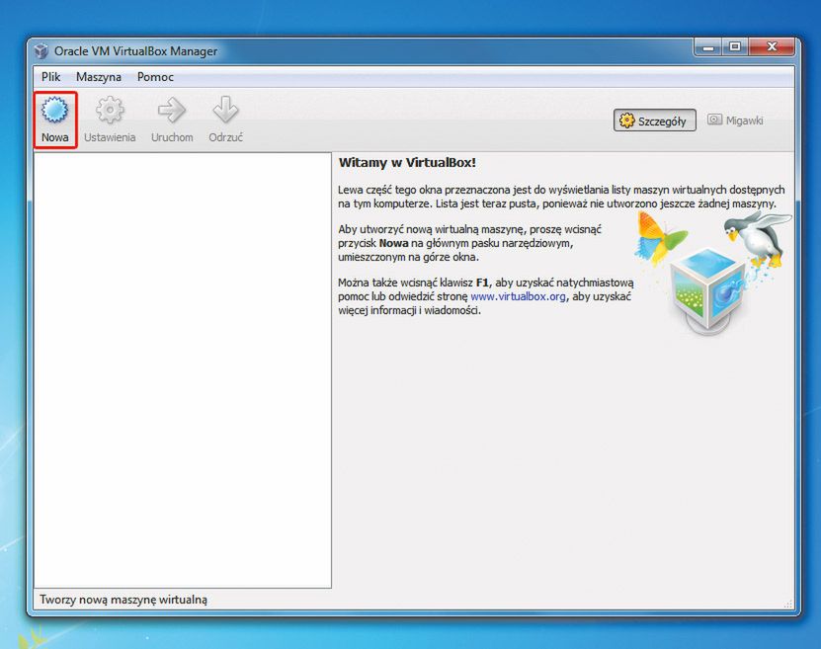Image resolution: width=821 pixels, height=649 pixels.
Task: Click the VirtualBox cube icon in title bar
Action: click(x=41, y=51)
